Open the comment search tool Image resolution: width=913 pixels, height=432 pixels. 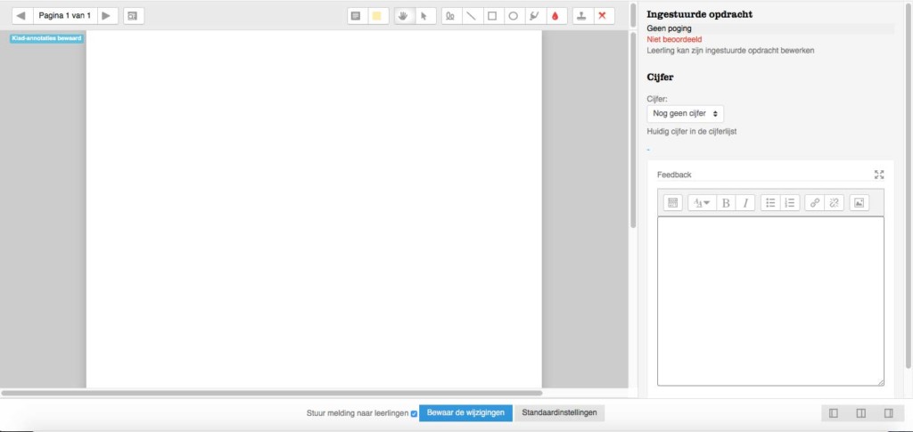(134, 16)
